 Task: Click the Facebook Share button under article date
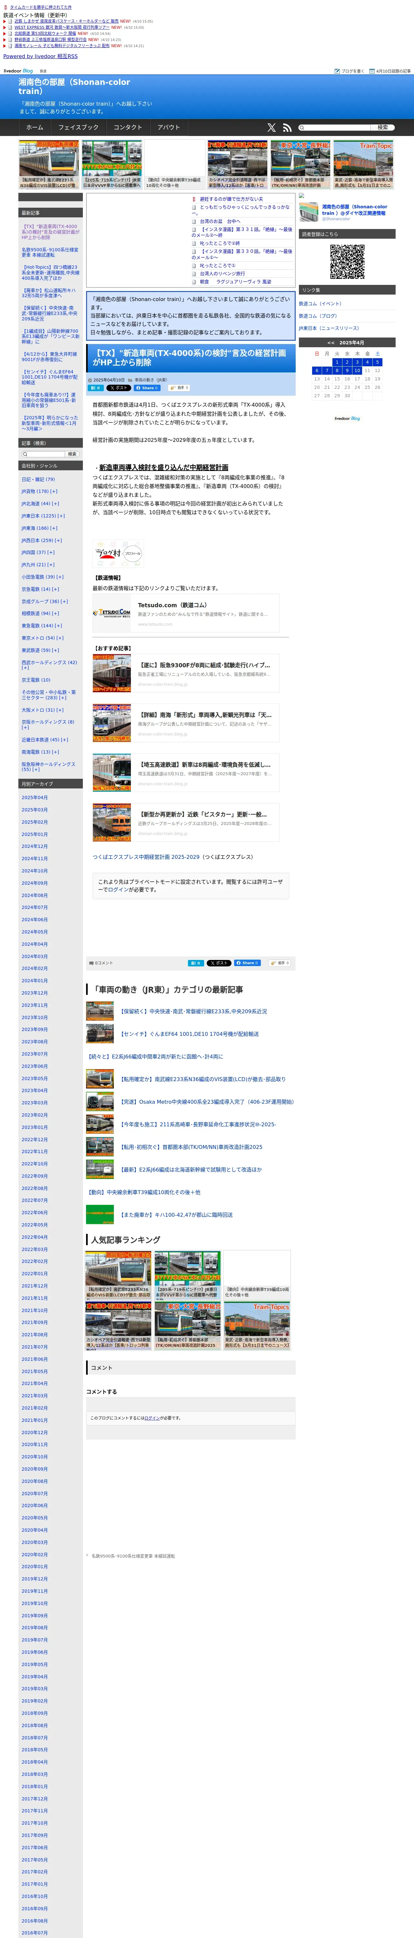147,388
